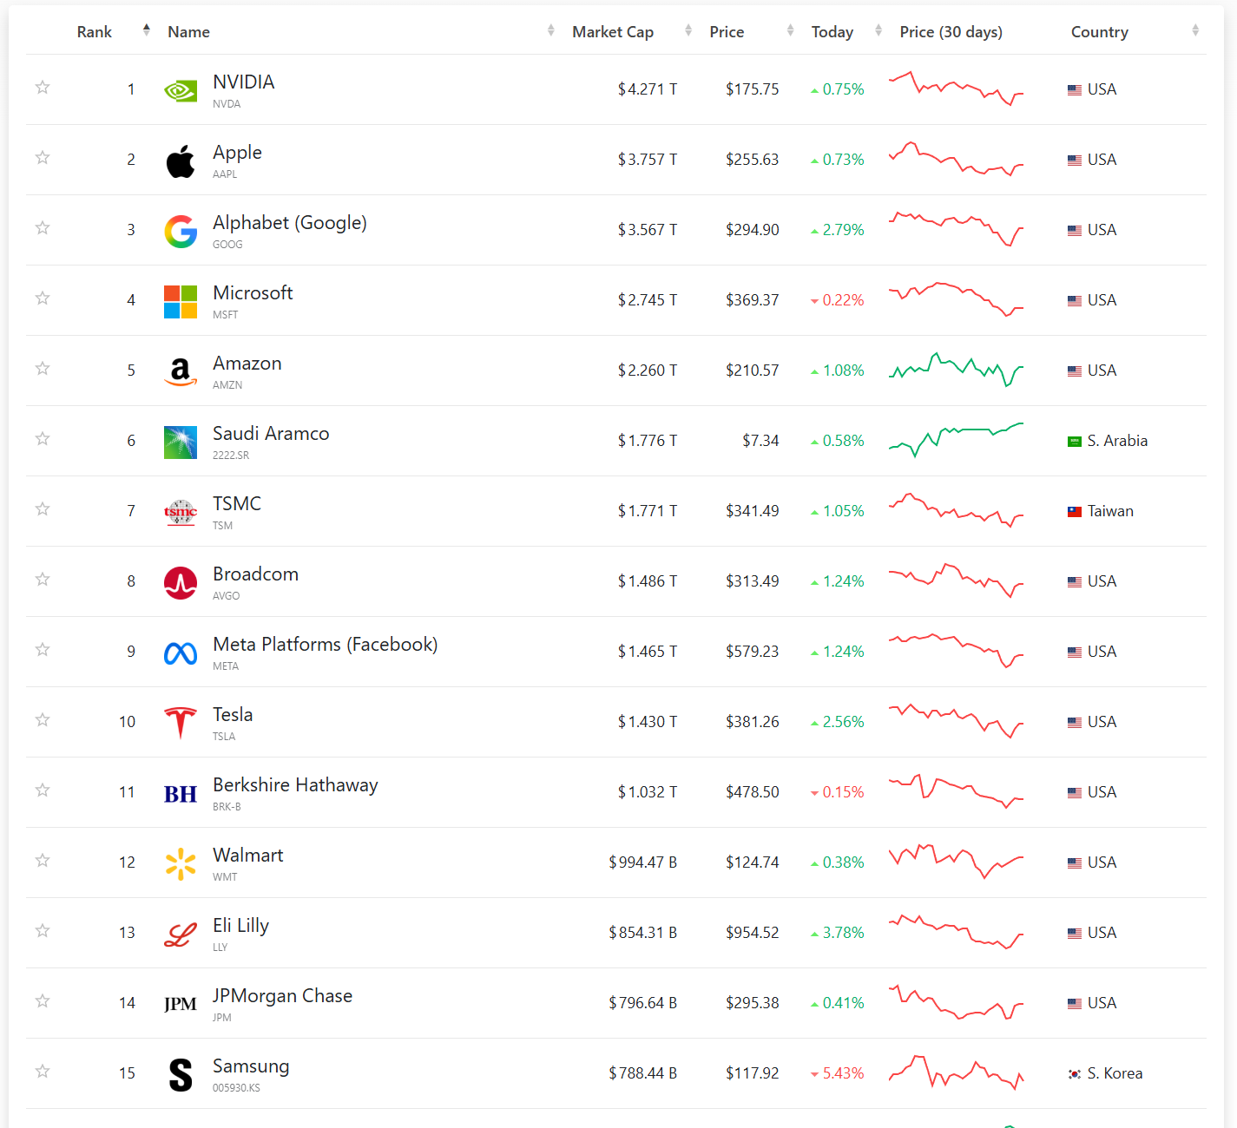Open the Berkshire Hathaway company link
Image resolution: width=1237 pixels, height=1128 pixels.
(295, 784)
